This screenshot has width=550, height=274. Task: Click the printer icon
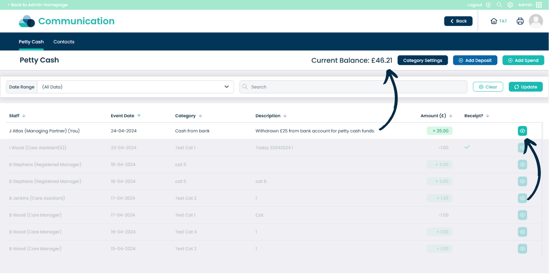[x=520, y=21]
